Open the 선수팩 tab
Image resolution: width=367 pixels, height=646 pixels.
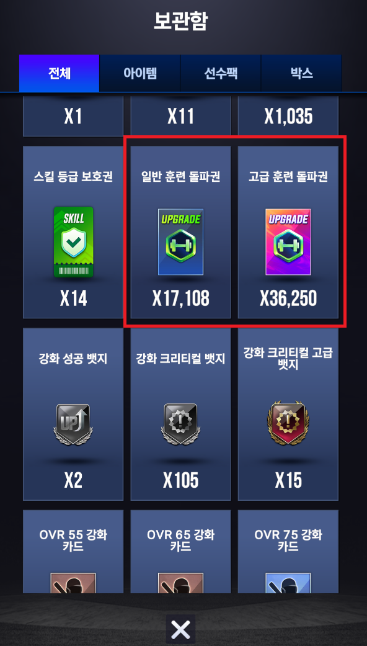coord(221,73)
